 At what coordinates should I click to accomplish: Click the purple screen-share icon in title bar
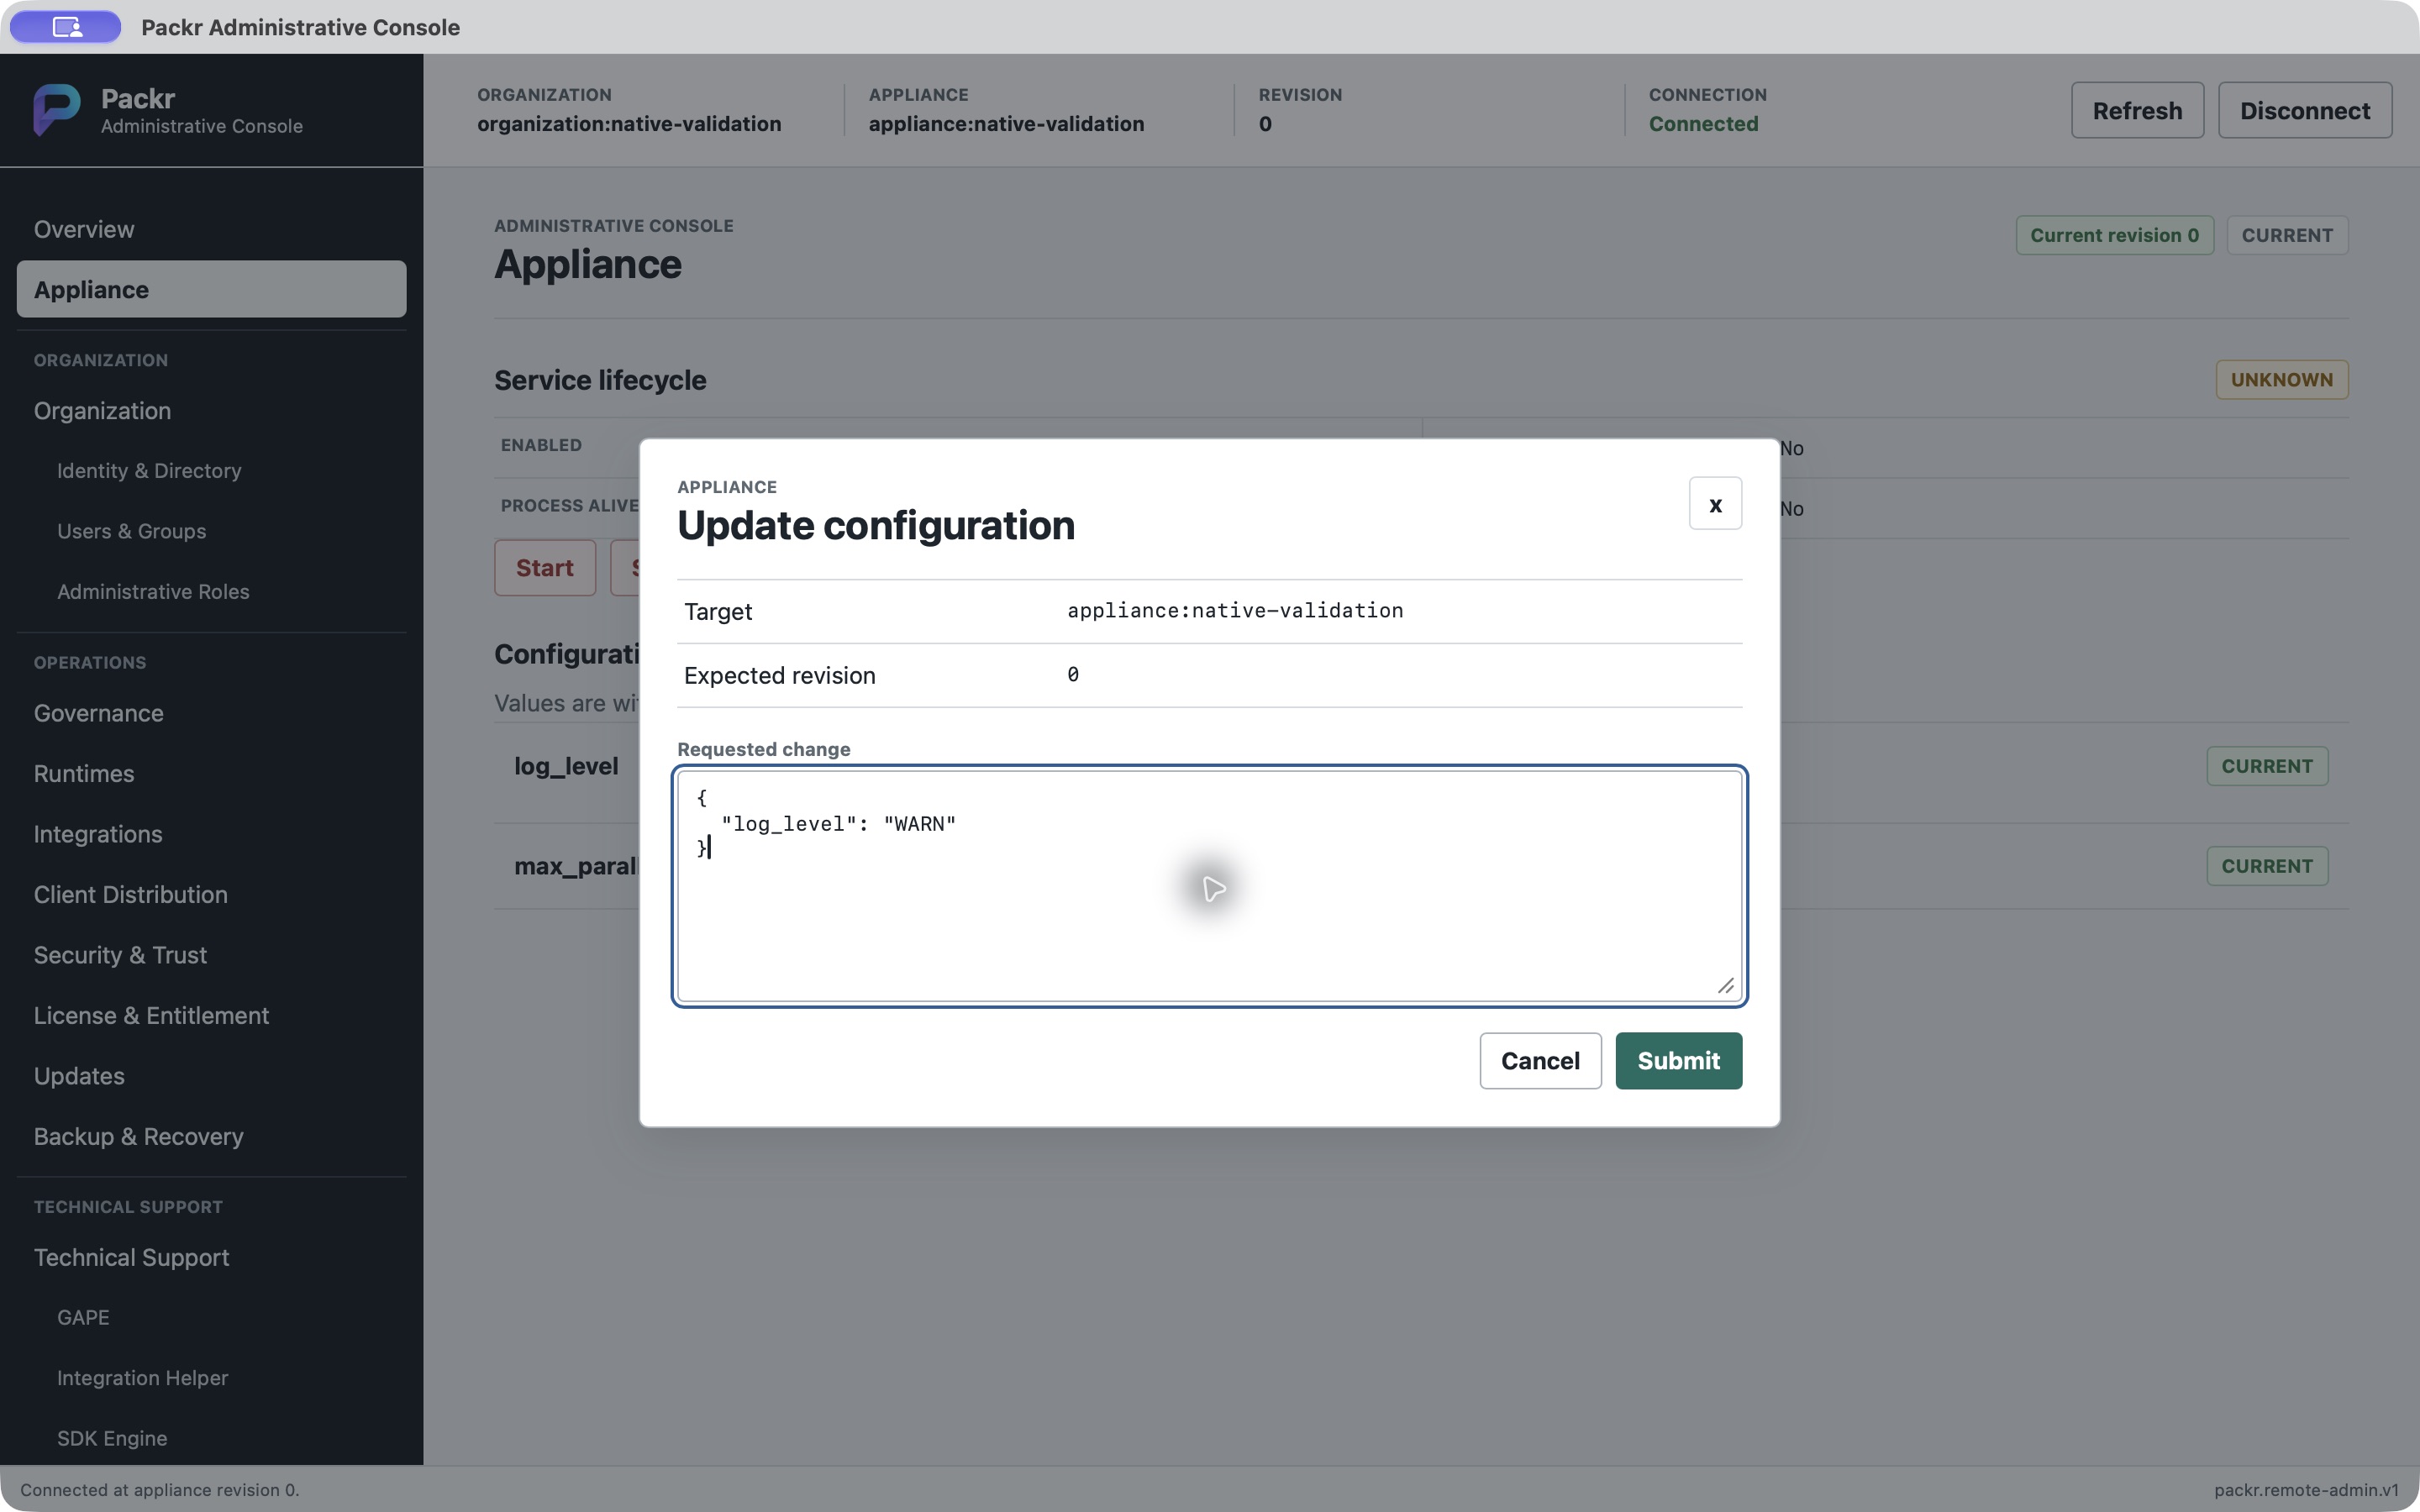pos(66,27)
